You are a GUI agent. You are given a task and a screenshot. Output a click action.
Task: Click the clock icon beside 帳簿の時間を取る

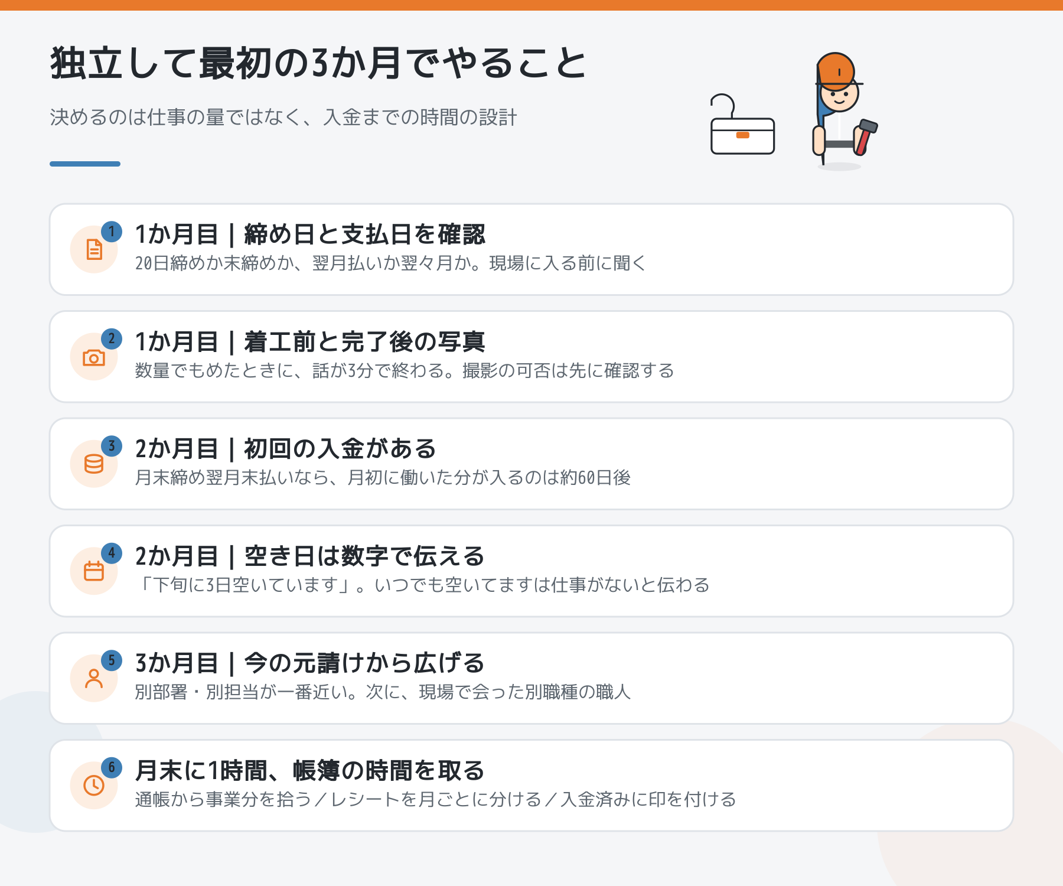(94, 786)
